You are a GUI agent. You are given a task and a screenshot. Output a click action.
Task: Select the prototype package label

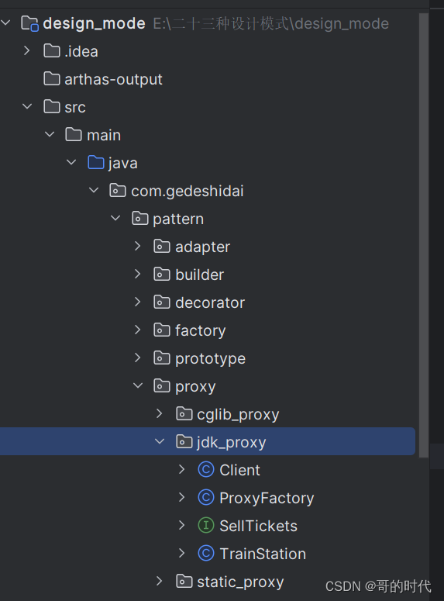tap(210, 359)
